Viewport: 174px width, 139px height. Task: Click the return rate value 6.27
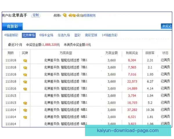coord(150,82)
